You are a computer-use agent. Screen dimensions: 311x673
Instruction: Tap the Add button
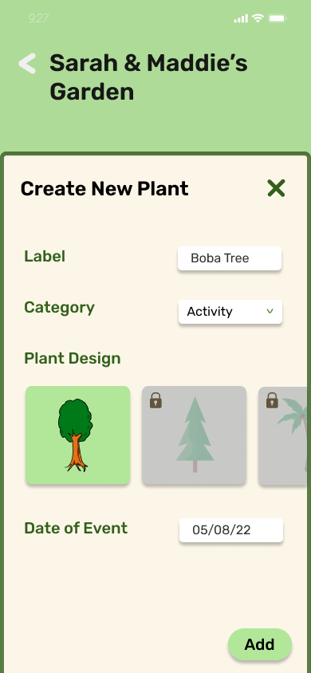pos(260,644)
